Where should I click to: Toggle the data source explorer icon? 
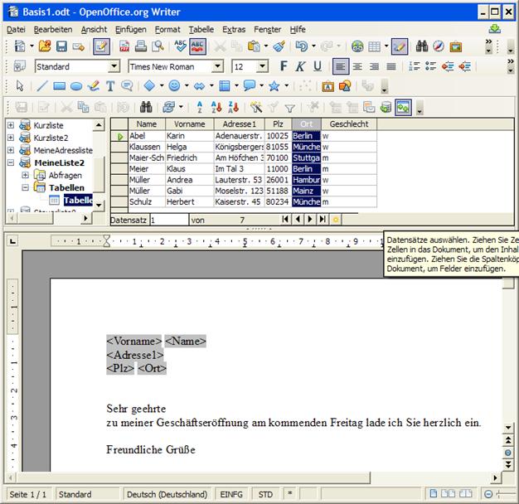coord(404,107)
